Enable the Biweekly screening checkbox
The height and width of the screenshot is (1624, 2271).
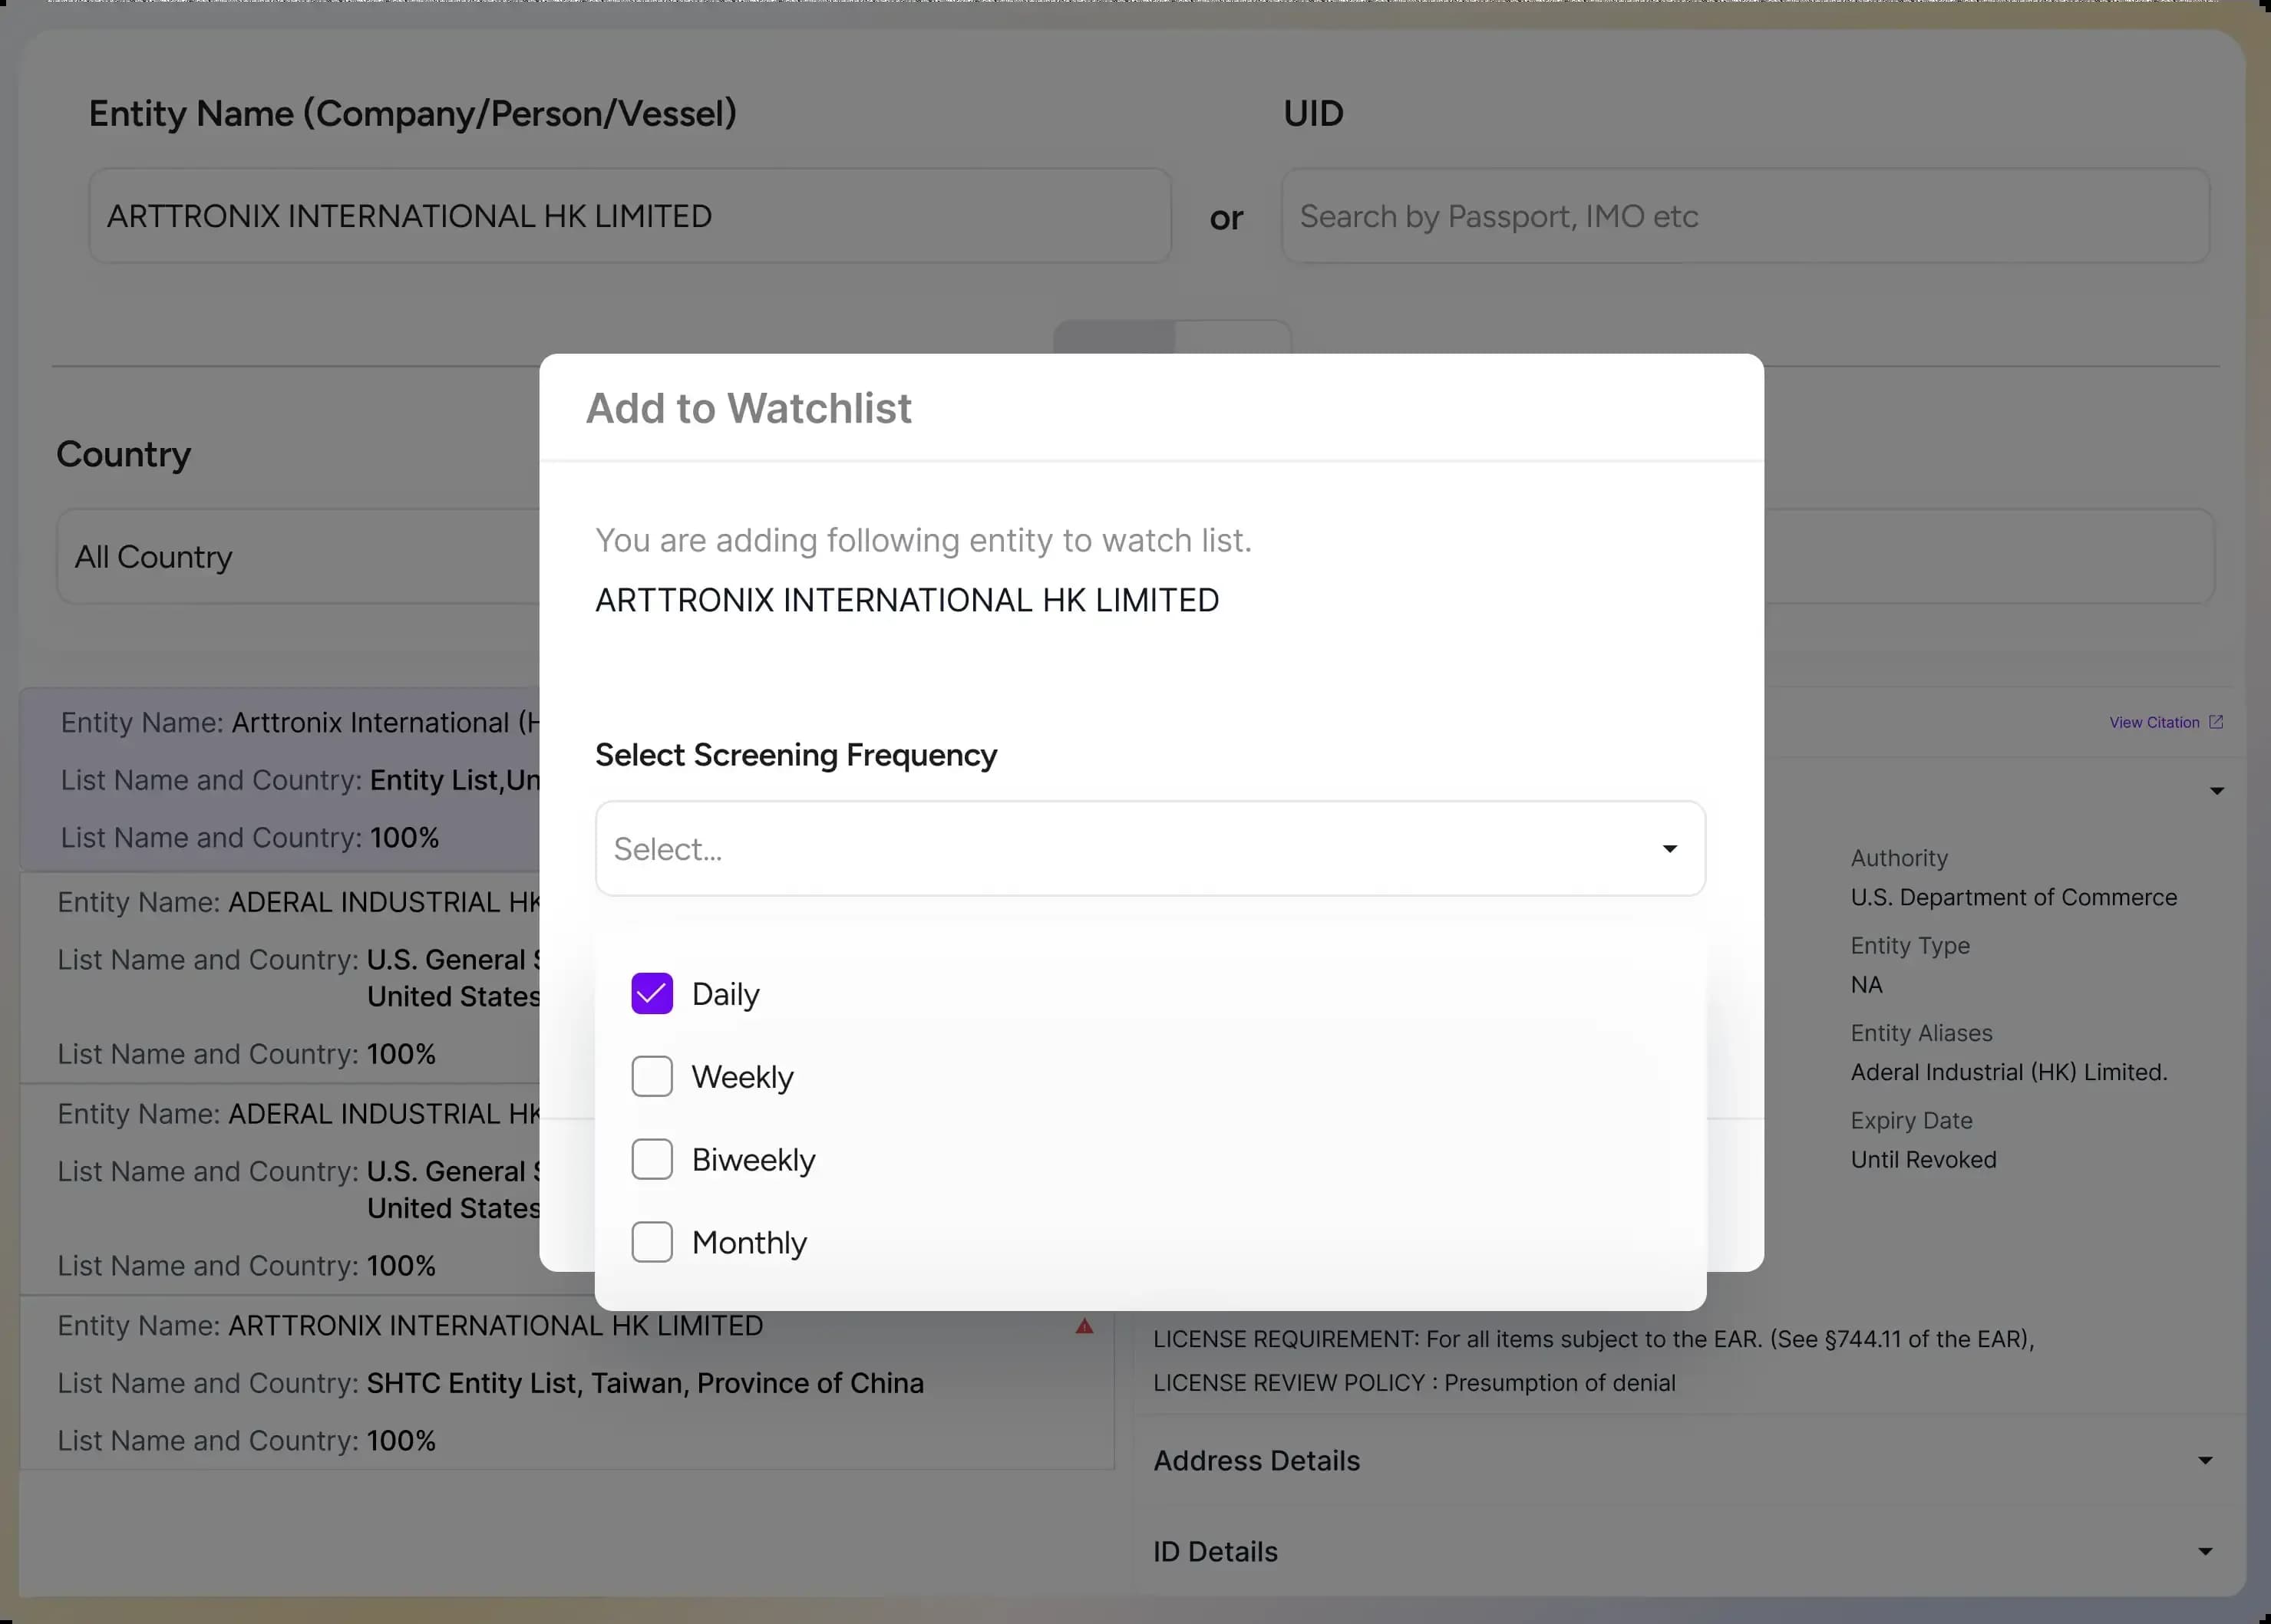652,1159
